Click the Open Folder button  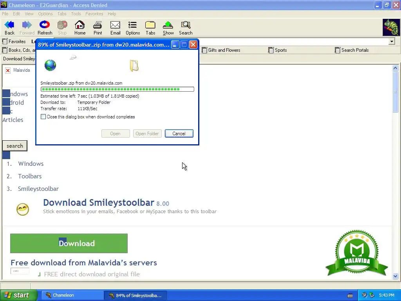click(147, 133)
